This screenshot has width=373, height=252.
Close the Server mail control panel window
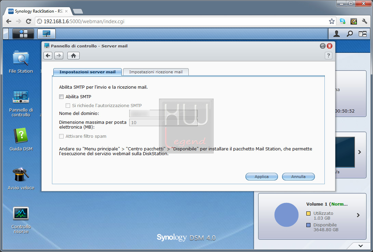pos(330,46)
